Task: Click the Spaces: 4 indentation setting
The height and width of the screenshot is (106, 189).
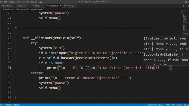Action: coord(161,105)
